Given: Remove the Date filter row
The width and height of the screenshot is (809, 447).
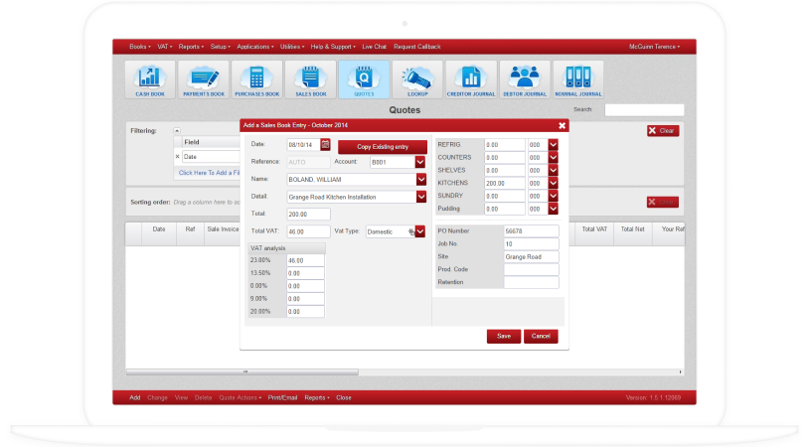Looking at the screenshot, I should pos(178,157).
